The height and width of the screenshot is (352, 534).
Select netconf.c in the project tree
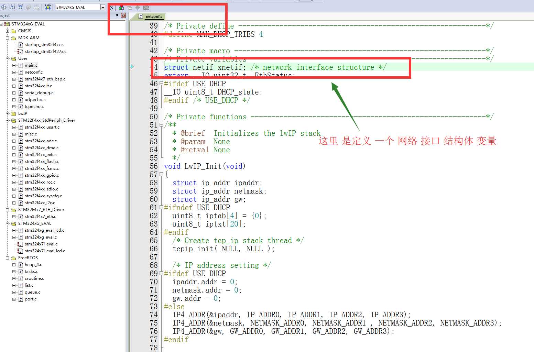(x=34, y=72)
